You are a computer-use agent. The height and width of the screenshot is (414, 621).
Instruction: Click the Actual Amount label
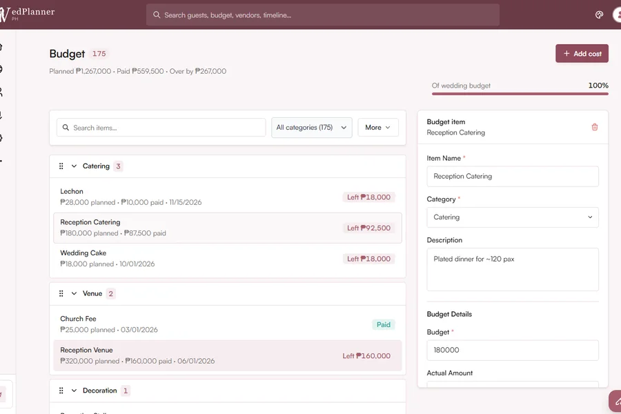[x=449, y=373]
